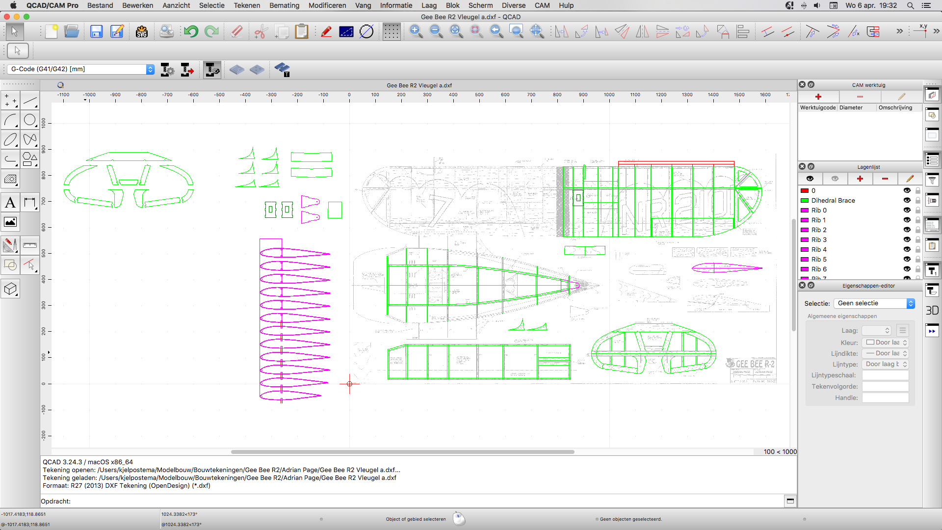Screen dimensions: 942x530
Task: Click the green Dihedral Brace swatch
Action: coord(805,200)
